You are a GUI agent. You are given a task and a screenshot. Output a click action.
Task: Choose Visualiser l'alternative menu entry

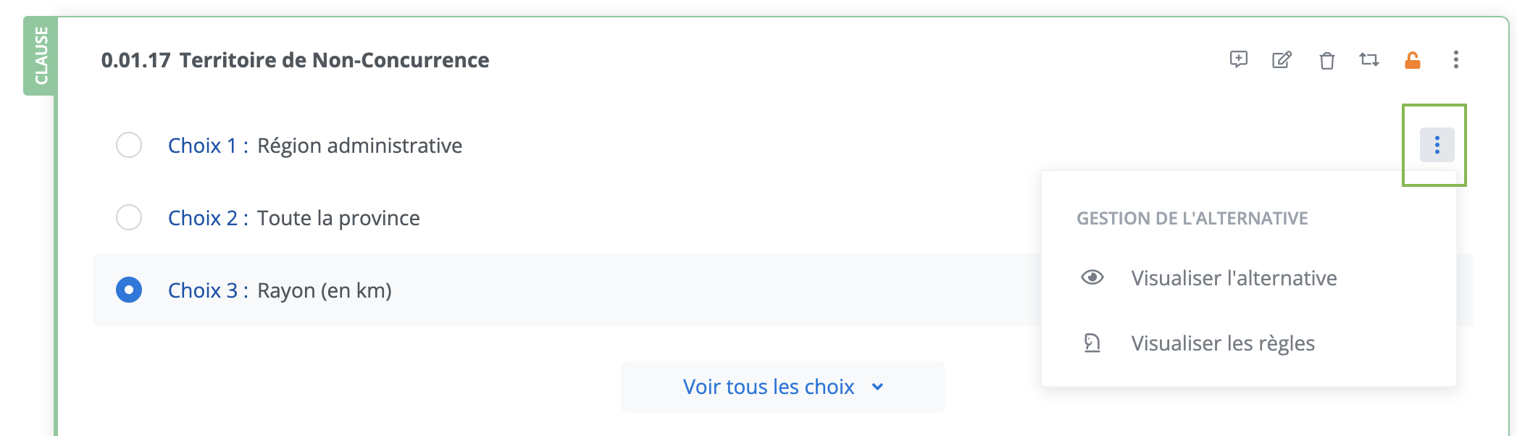coord(1234,278)
